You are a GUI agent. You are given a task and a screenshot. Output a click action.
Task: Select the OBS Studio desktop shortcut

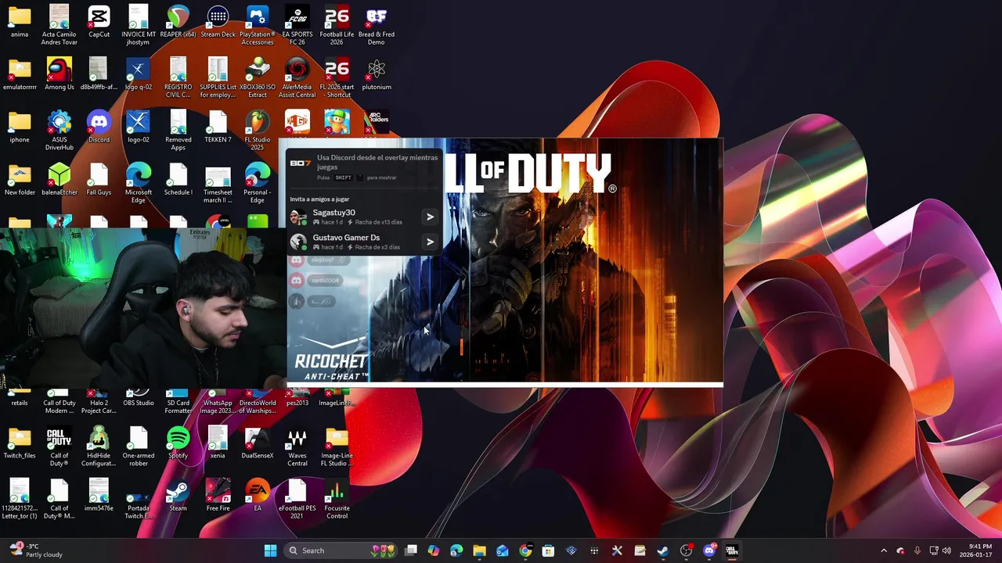[139, 399]
